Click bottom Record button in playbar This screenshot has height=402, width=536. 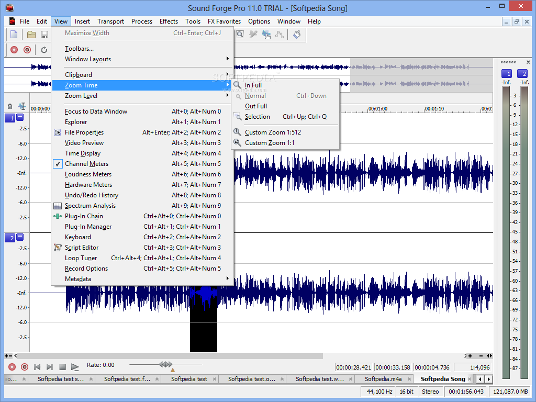(x=12, y=367)
